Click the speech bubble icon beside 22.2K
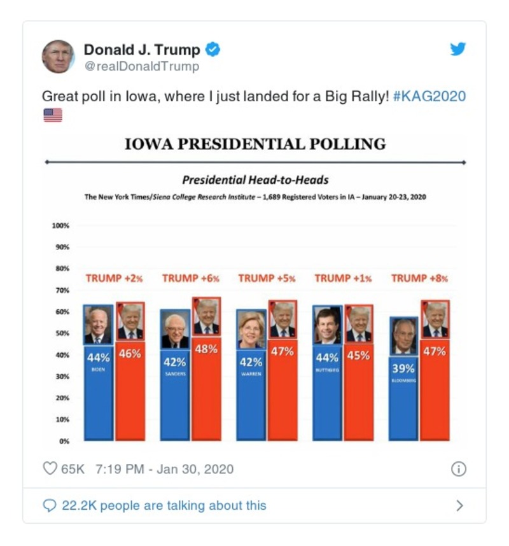Image resolution: width=509 pixels, height=546 pixels. click(48, 503)
